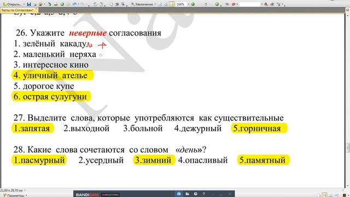Expand the Открыть button's dropdown arrow
Viewport: 350px width, 197px height.
(x=24, y=4)
